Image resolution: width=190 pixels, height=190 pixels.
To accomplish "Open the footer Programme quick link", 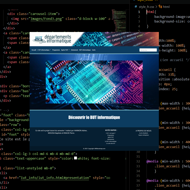I will (x=111, y=135).
